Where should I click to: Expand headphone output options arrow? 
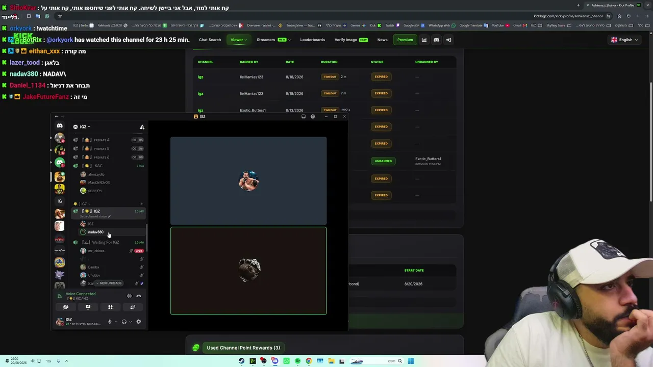click(x=131, y=322)
